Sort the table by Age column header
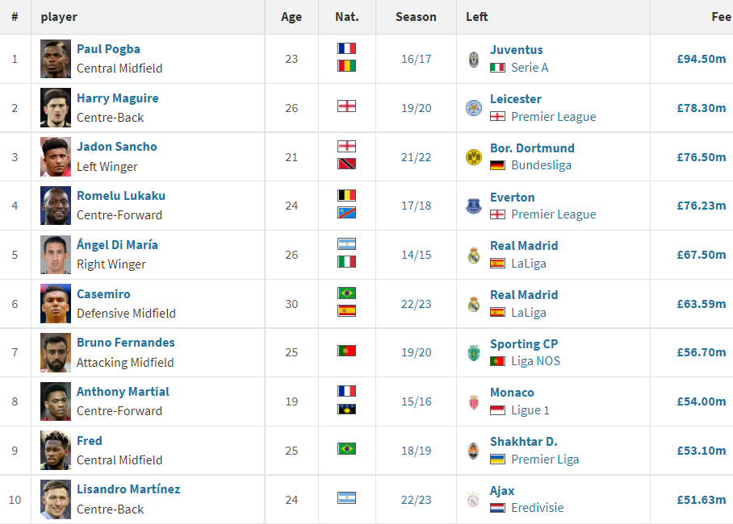Screen dimensions: 733x524 [x=291, y=17]
